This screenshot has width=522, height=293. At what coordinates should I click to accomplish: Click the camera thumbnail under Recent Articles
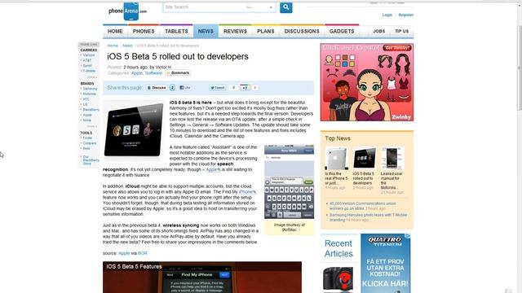338,279
